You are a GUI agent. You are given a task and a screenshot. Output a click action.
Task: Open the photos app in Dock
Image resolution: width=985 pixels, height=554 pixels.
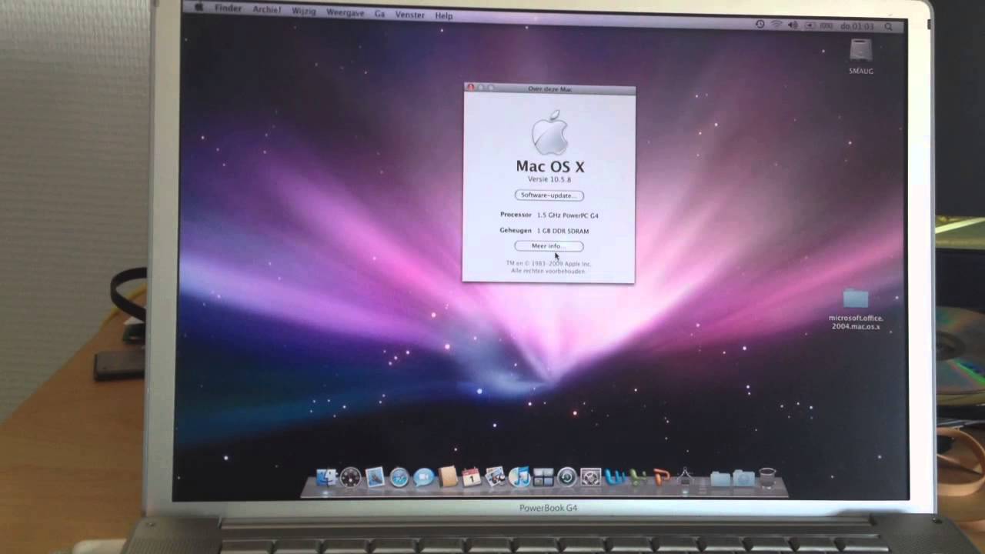[x=495, y=477]
